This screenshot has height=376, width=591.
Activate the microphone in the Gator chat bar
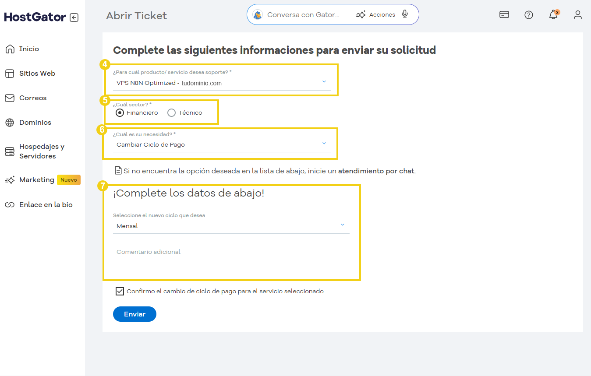404,14
